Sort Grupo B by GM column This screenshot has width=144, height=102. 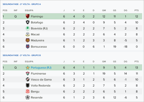point(104,61)
